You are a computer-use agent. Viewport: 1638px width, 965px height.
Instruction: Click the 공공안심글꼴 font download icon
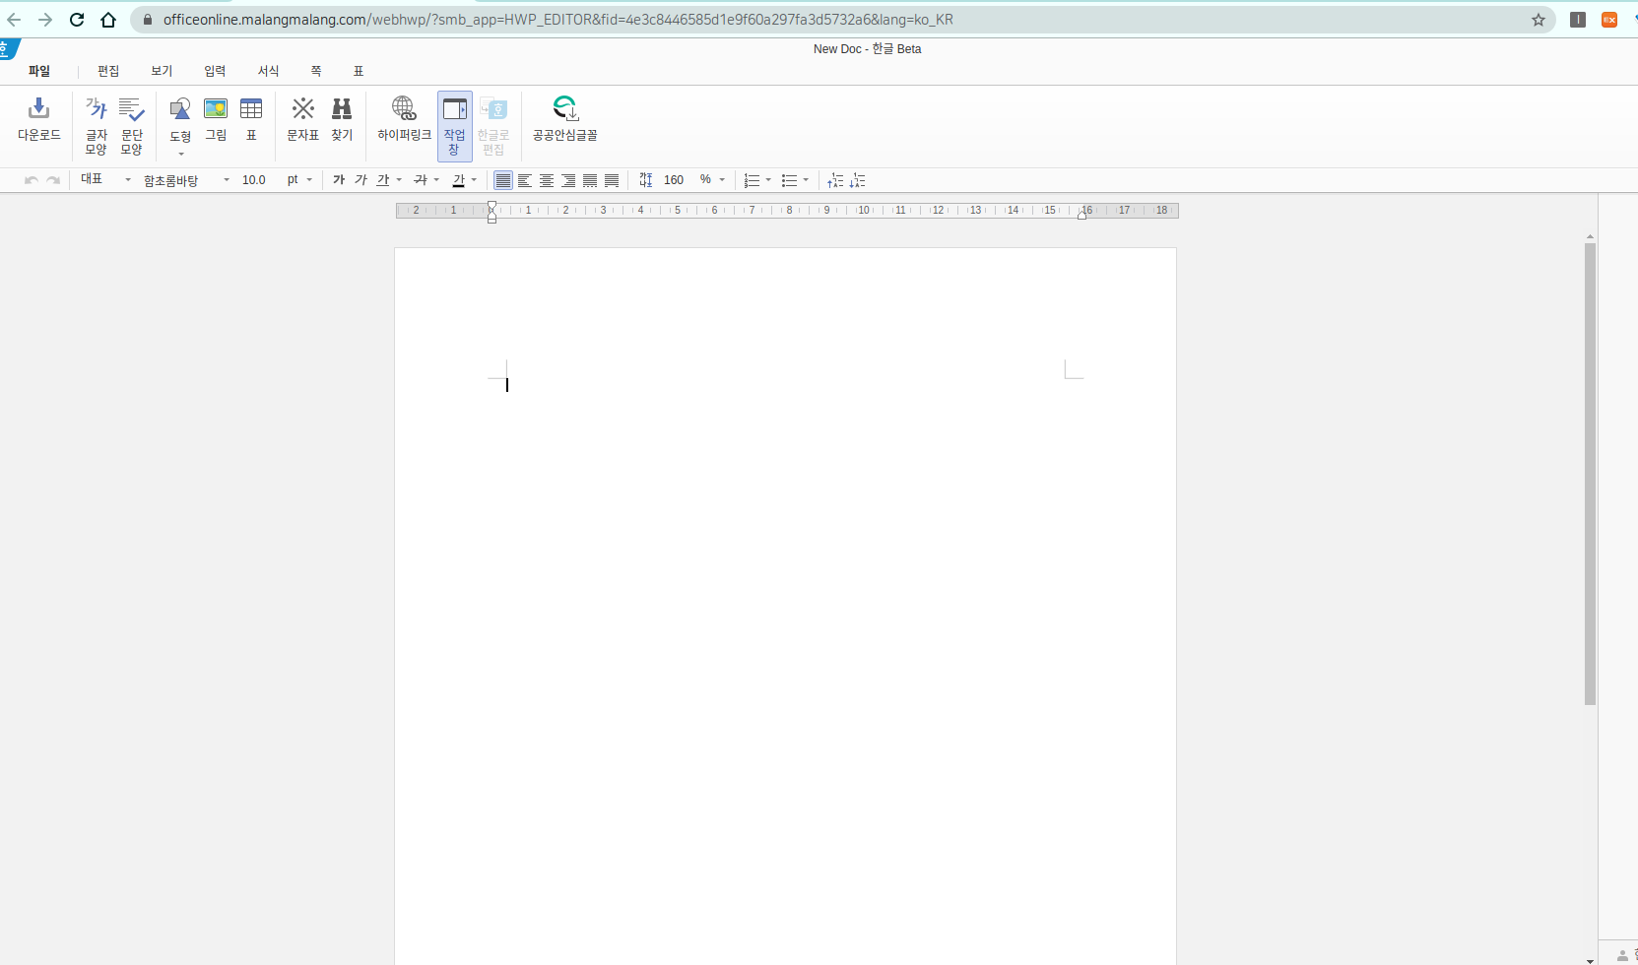pyautogui.click(x=564, y=109)
